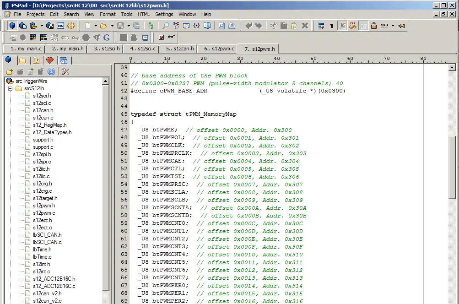The height and width of the screenshot is (304, 459).
Task: Toggle the paragraph marks special characters button
Action: pos(331,26)
